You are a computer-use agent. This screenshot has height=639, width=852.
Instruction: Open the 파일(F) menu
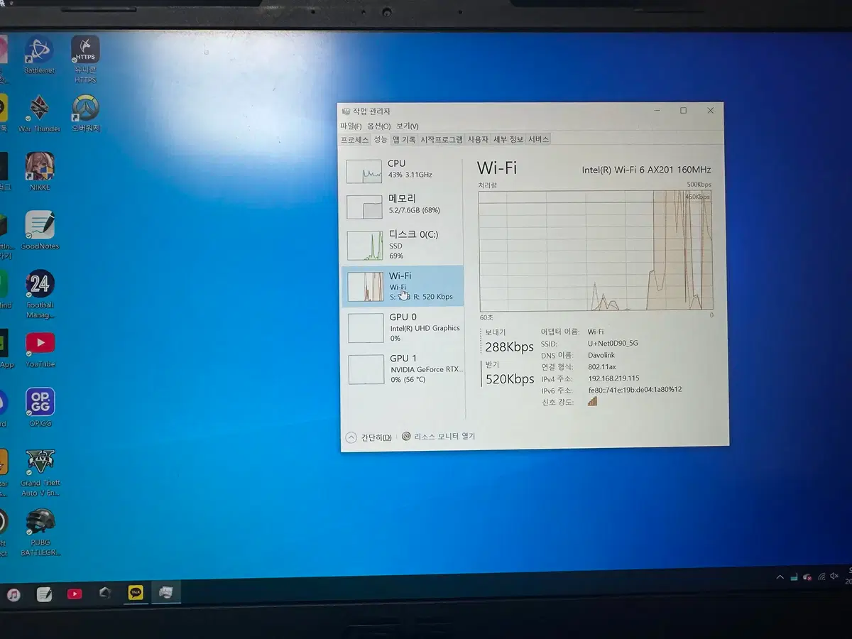351,126
